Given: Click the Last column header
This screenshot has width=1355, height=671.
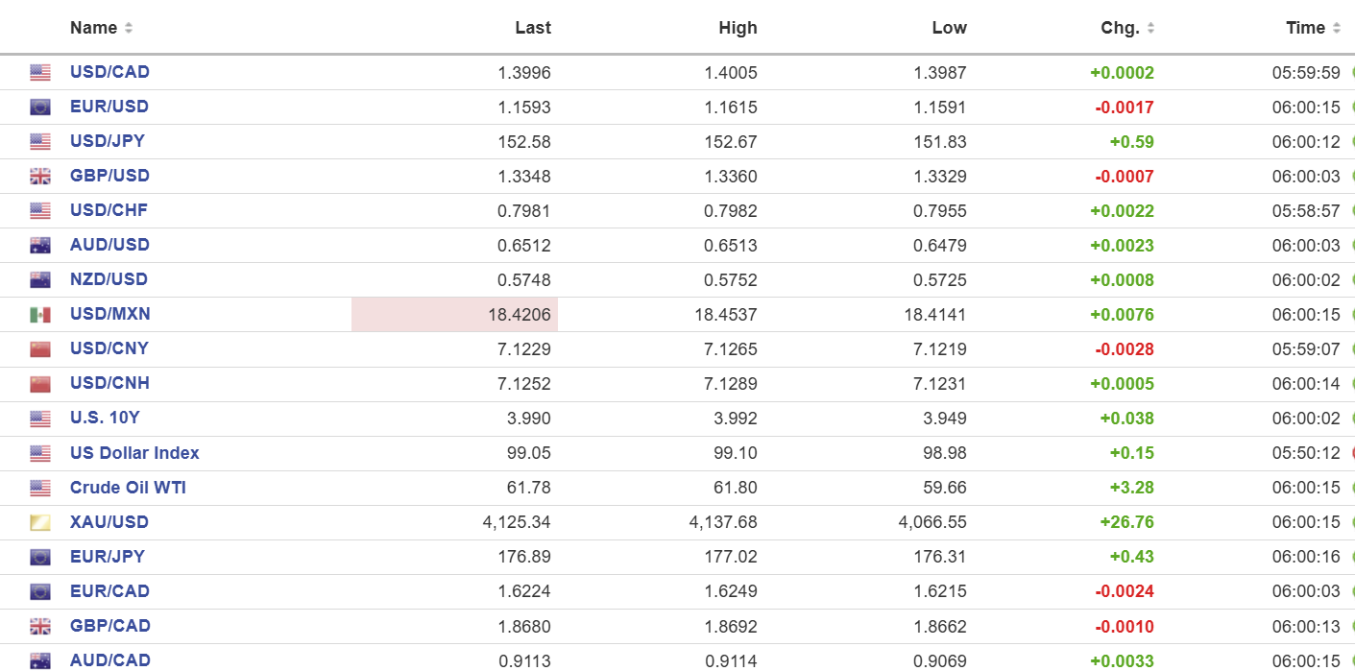Looking at the screenshot, I should (532, 28).
